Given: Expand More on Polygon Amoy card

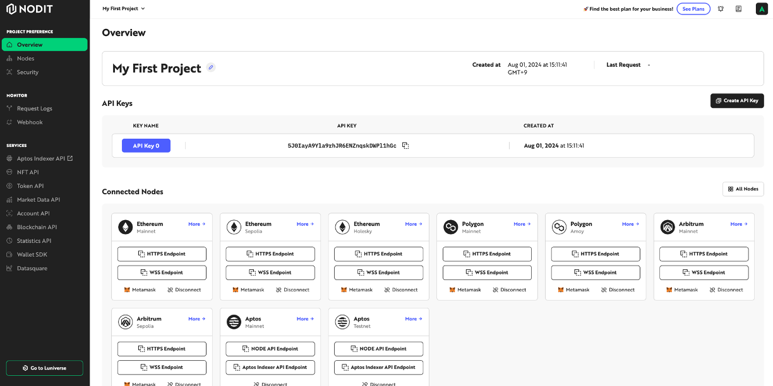Looking at the screenshot, I should click(630, 224).
